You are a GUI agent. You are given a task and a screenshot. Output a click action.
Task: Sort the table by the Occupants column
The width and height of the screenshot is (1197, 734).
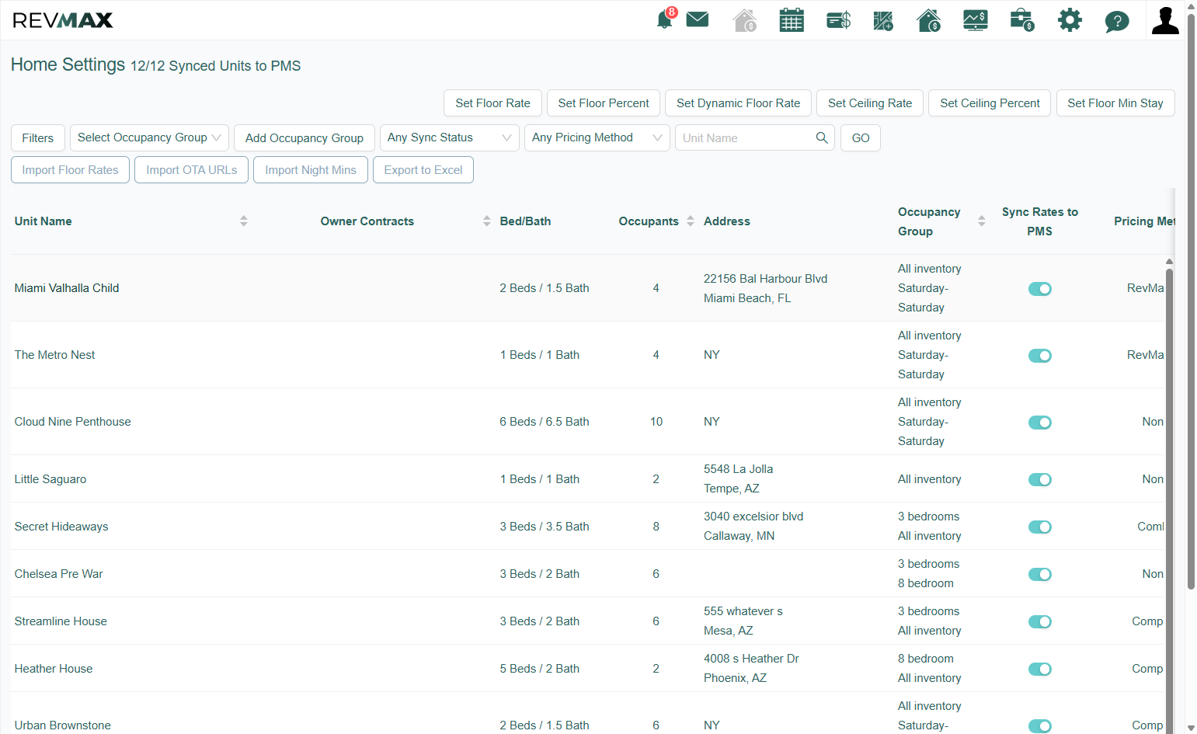pos(690,221)
